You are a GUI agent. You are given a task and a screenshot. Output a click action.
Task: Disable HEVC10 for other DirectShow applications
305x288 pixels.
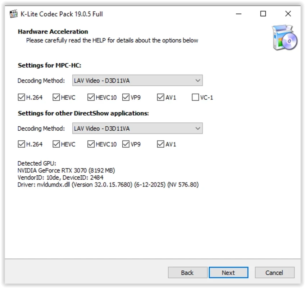[91, 144]
